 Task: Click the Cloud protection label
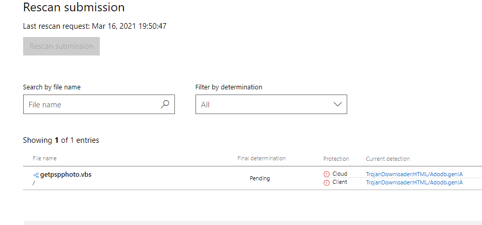pos(340,174)
